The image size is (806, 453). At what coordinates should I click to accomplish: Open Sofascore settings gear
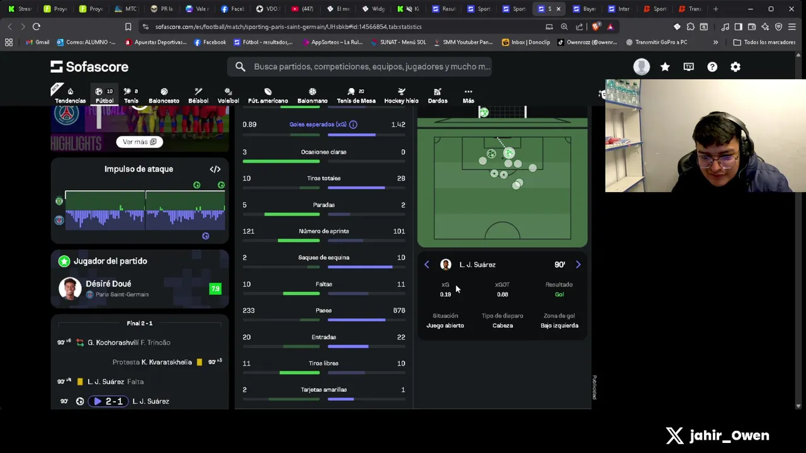(x=735, y=67)
